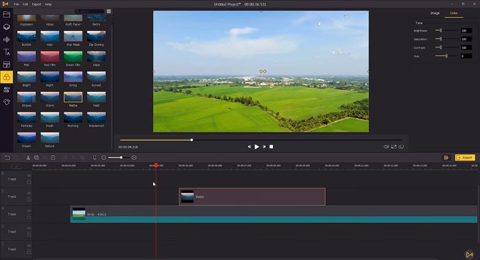Screen dimensions: 480x260
Task: Add a new track with the plus button
Action: click(16, 166)
